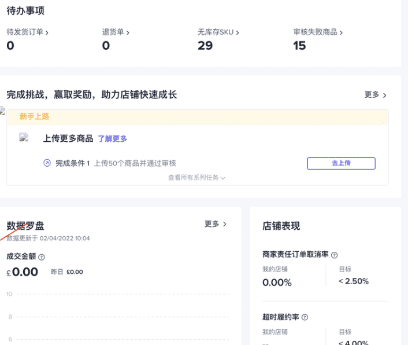This screenshot has height=345, width=408.
Task: Click the 审核失败商品 count 15
Action: coord(299,46)
